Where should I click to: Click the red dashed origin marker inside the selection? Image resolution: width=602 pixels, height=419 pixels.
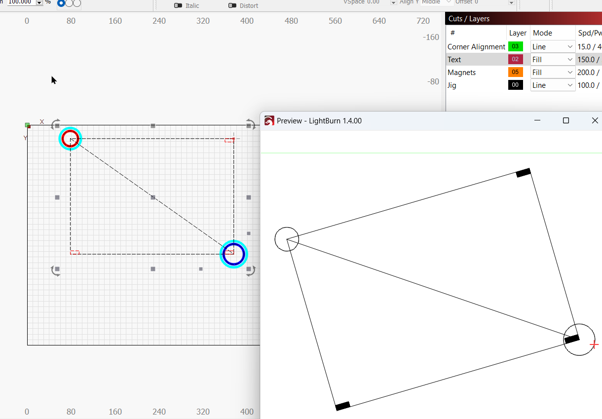click(75, 252)
